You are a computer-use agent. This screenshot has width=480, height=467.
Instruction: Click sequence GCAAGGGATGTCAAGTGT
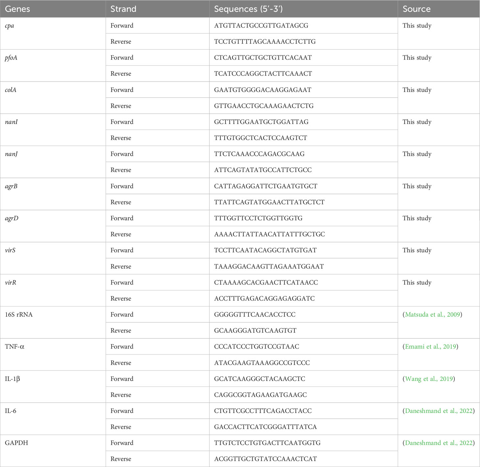tap(255, 331)
